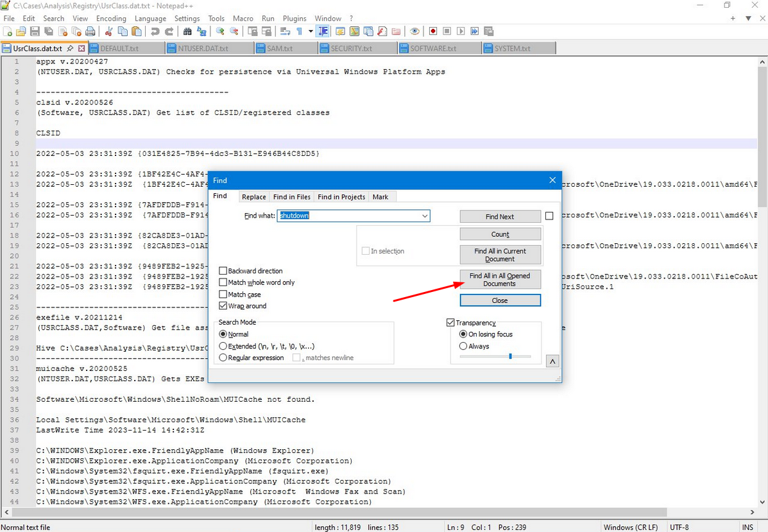The height and width of the screenshot is (532, 768).
Task: Click the Save file toolbar icon
Action: [35, 31]
